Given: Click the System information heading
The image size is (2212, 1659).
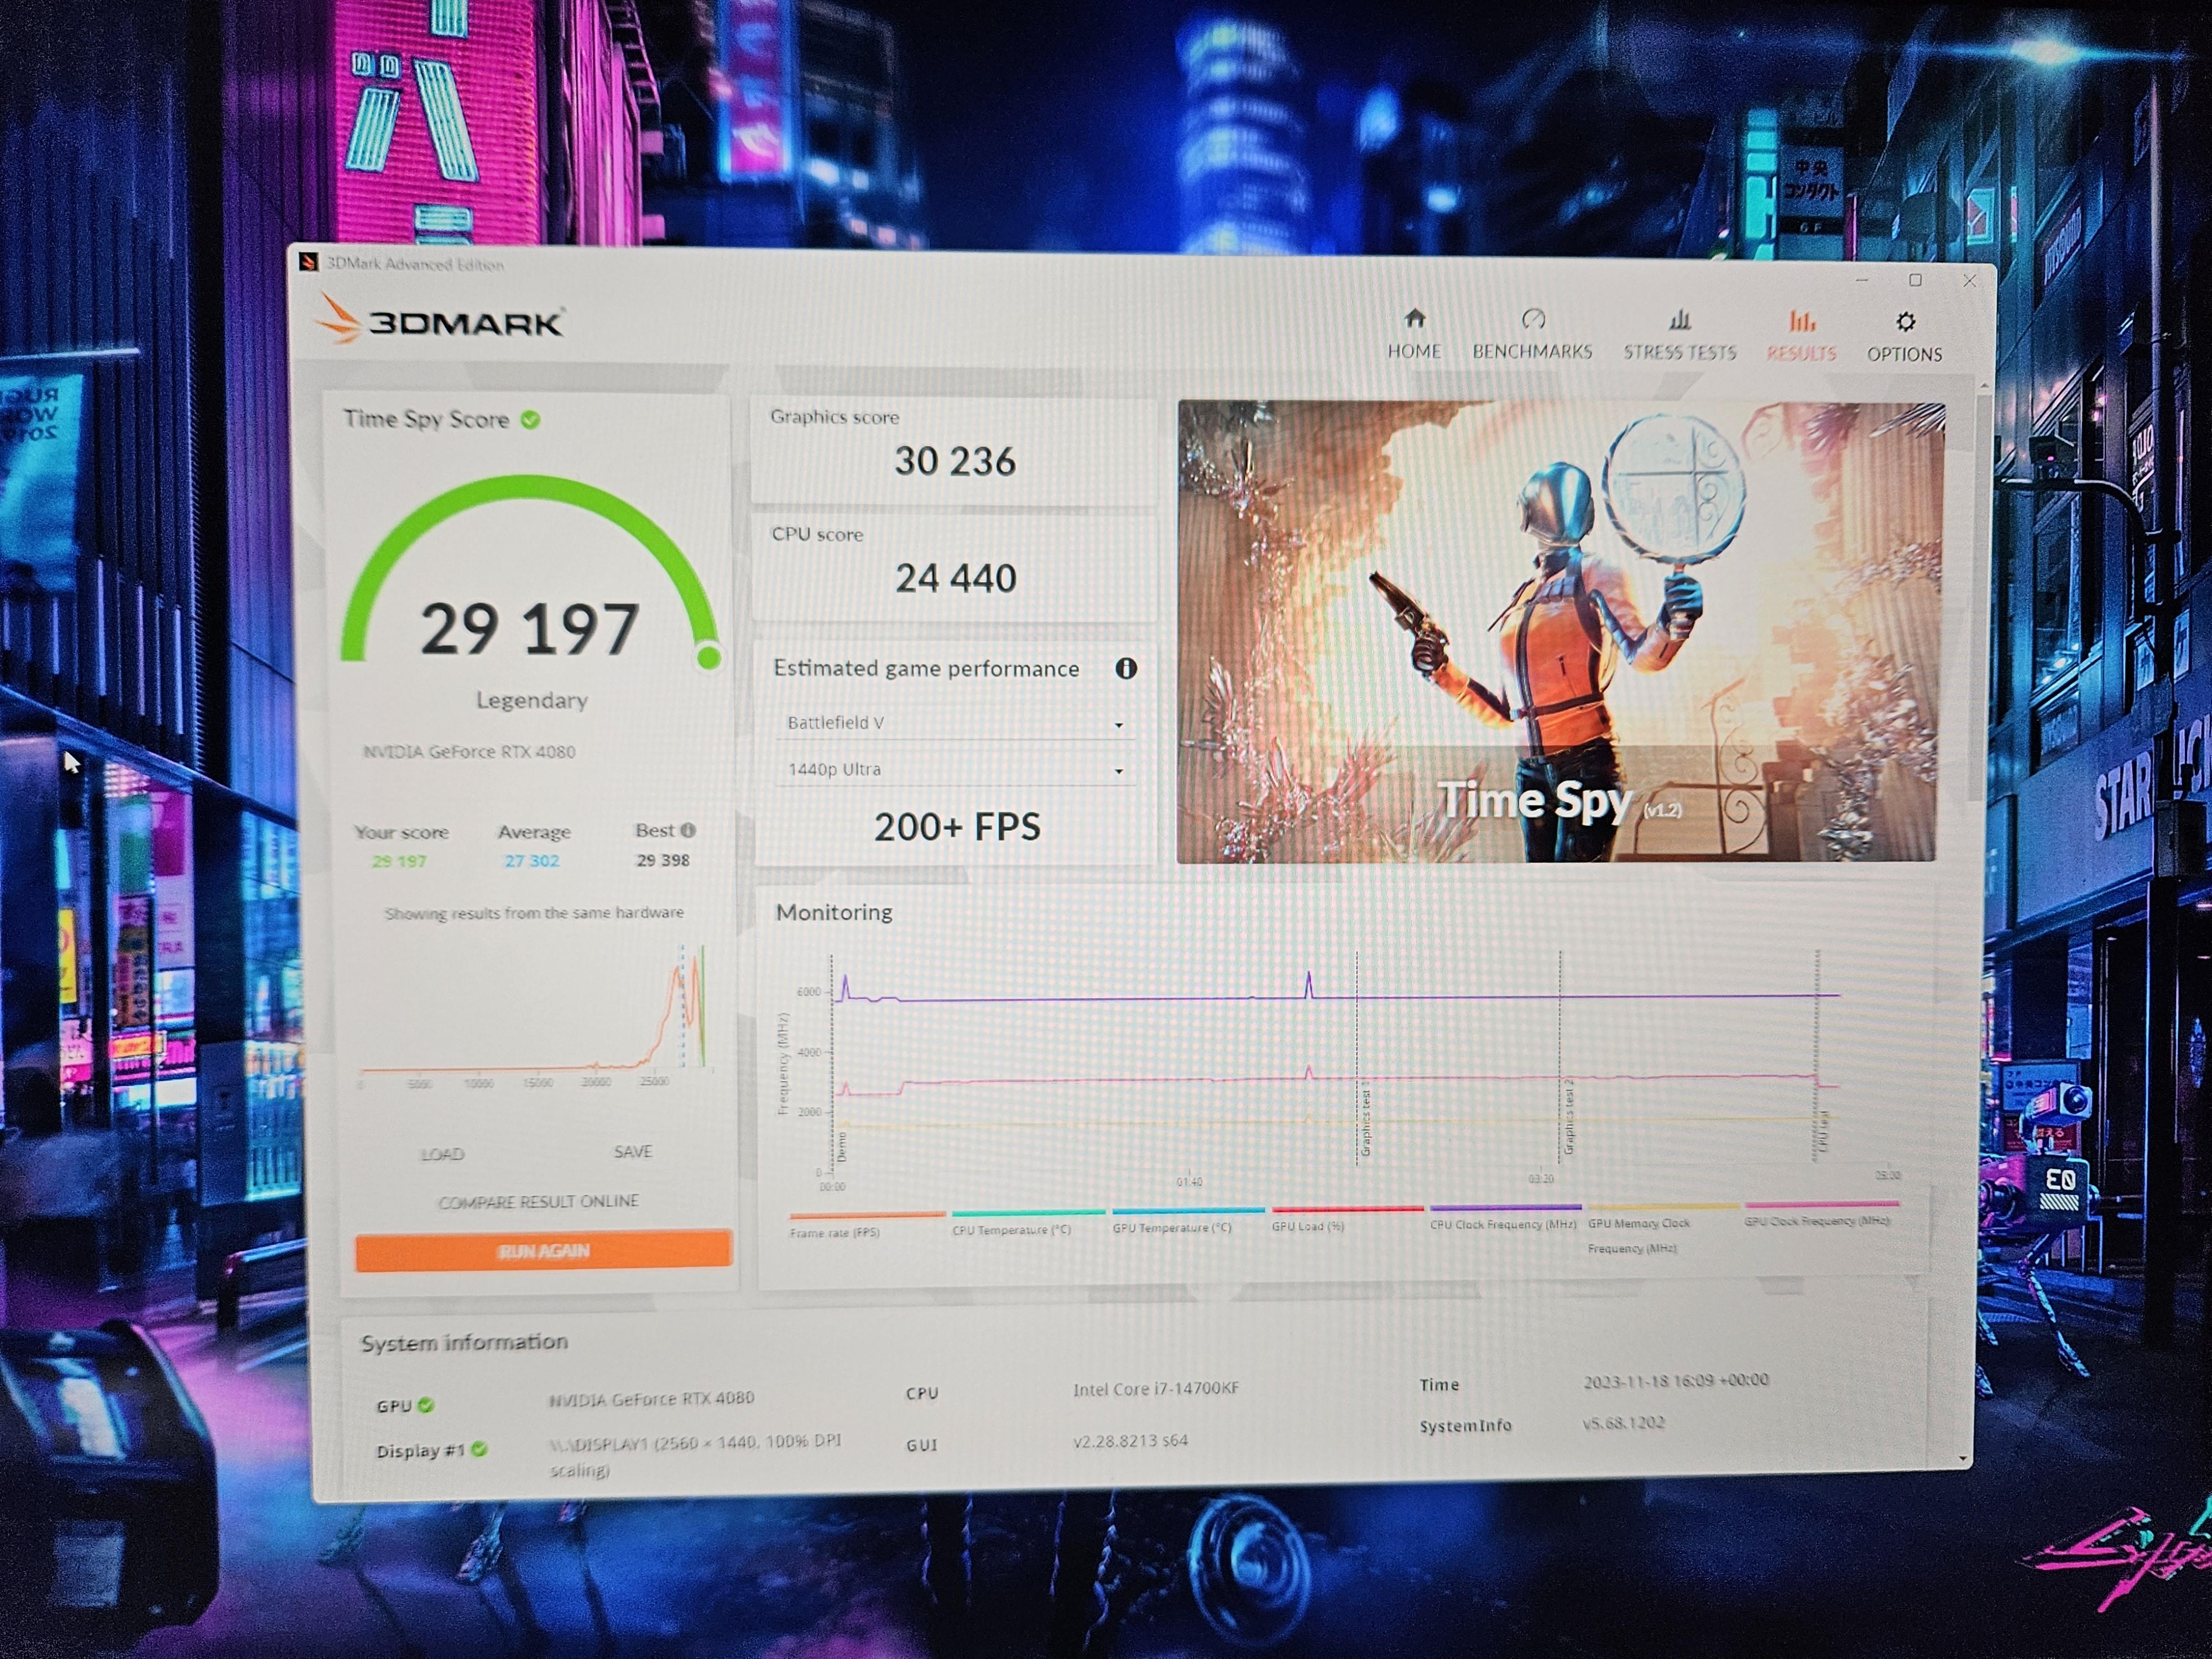Looking at the screenshot, I should click(464, 1342).
